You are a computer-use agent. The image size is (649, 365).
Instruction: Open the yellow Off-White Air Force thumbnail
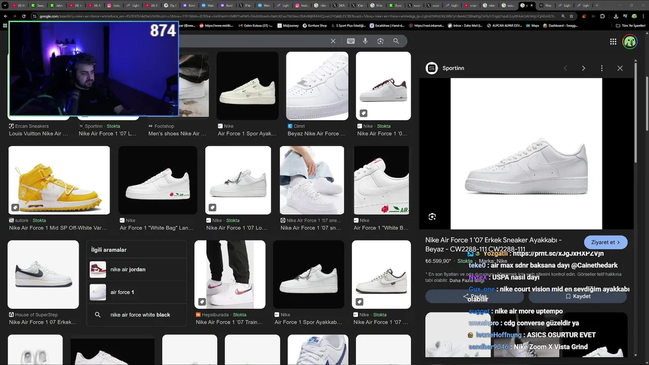pos(59,180)
